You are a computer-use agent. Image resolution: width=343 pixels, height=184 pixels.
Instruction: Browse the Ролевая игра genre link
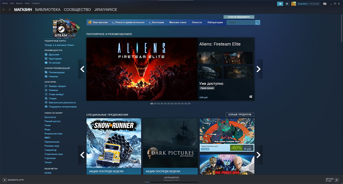click(52, 146)
